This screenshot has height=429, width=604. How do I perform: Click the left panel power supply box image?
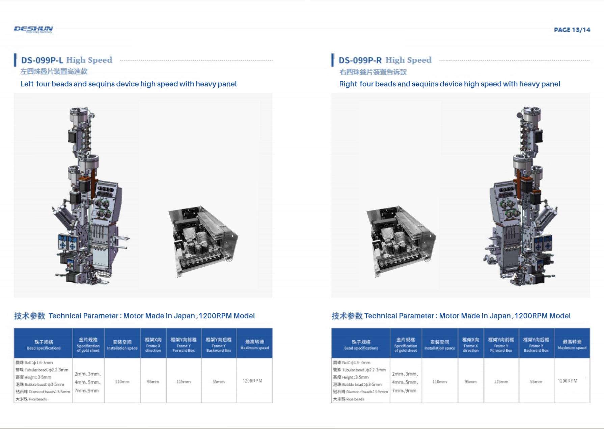click(203, 241)
